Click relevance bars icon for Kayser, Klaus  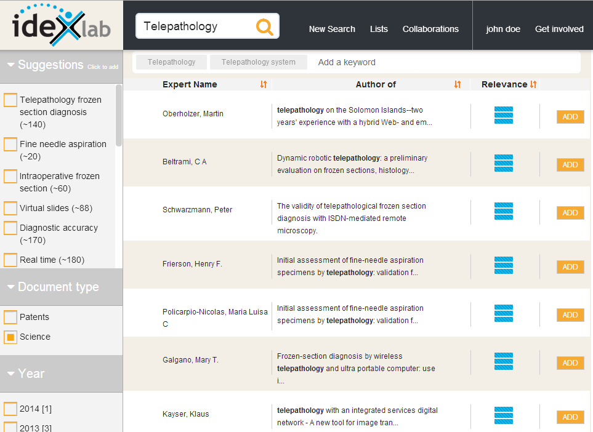coord(503,415)
